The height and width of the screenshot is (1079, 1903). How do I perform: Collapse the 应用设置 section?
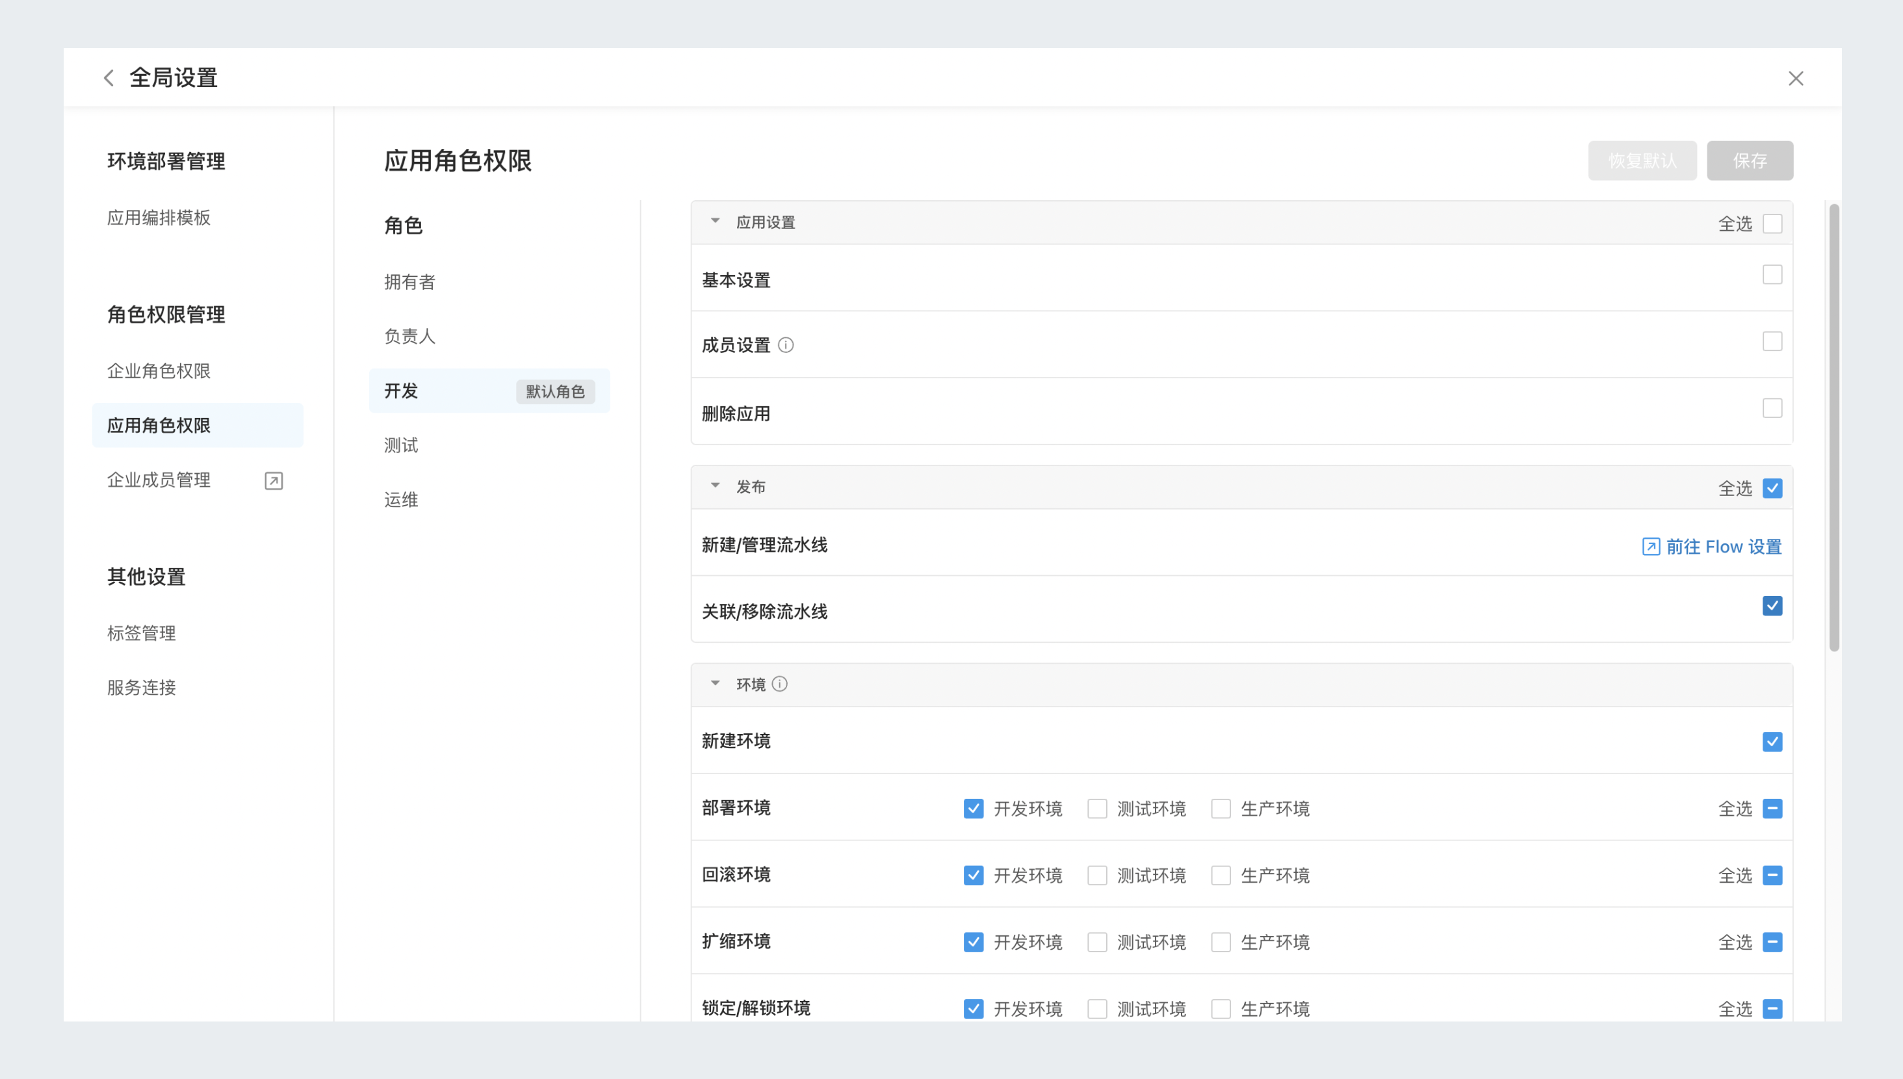point(716,221)
